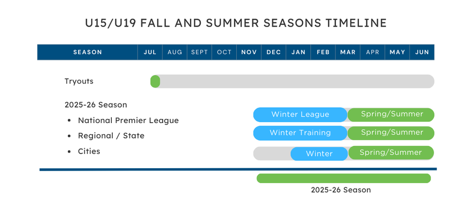Screen dimensions: 474x213
Task: Click the timeline title heading
Action: (x=236, y=23)
